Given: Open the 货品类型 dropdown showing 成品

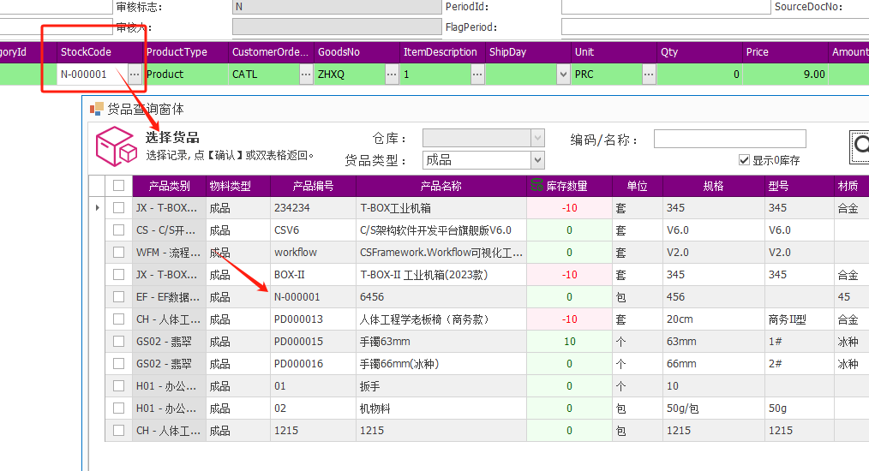Looking at the screenshot, I should (x=537, y=160).
